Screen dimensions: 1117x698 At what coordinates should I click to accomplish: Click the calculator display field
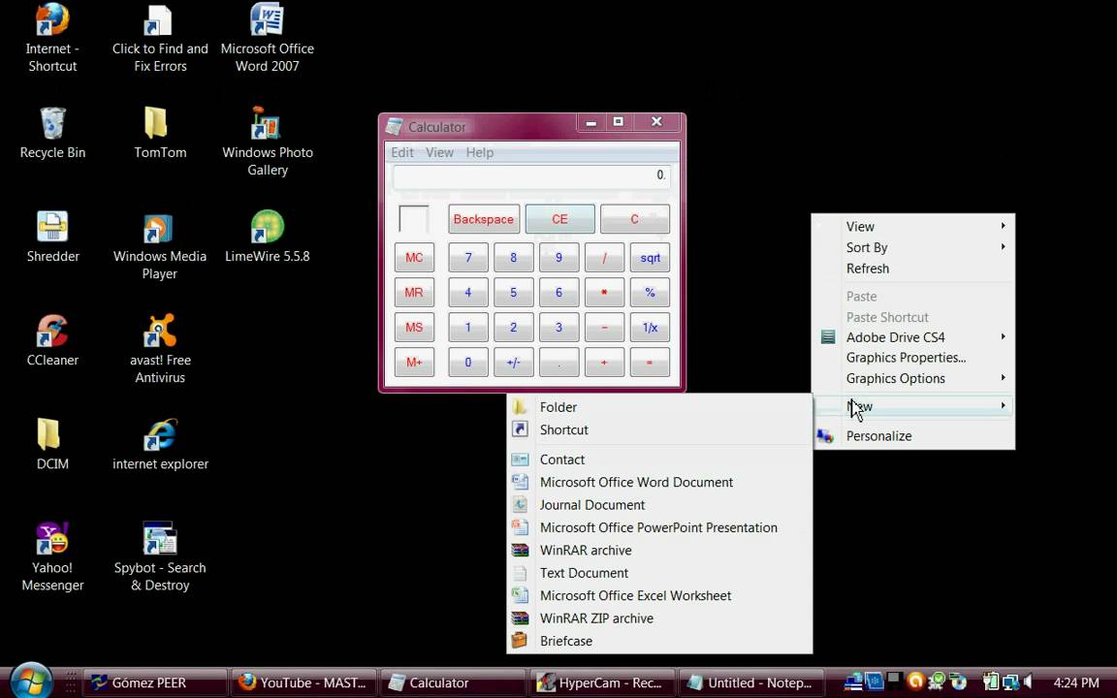pyautogui.click(x=531, y=175)
